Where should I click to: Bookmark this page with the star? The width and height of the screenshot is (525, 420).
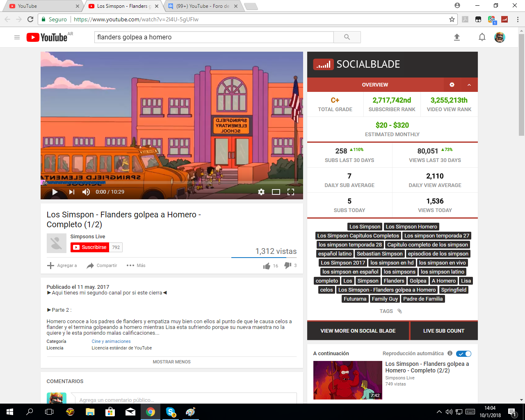tap(452, 19)
